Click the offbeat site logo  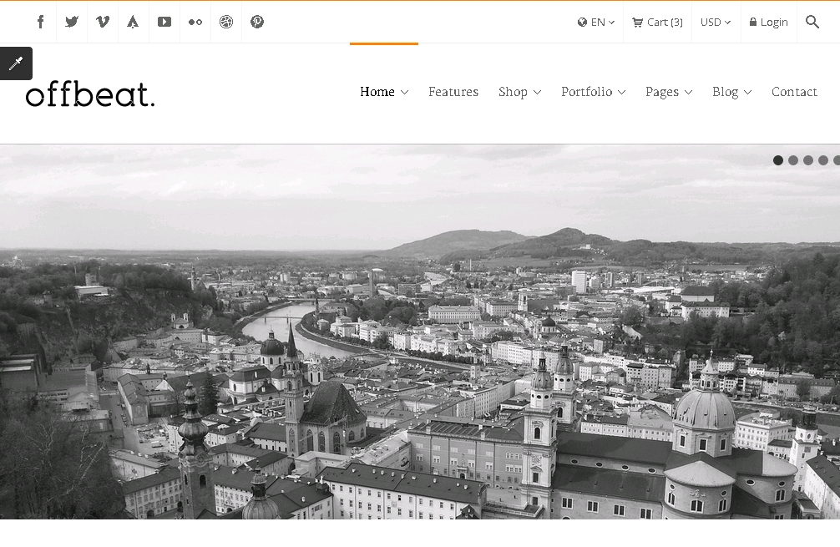90,94
